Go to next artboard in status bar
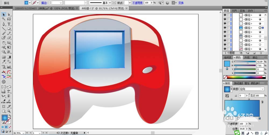 pos(43,133)
